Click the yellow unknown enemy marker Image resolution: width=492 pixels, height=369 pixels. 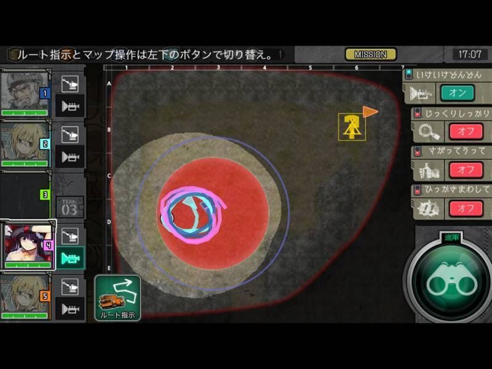352,127
